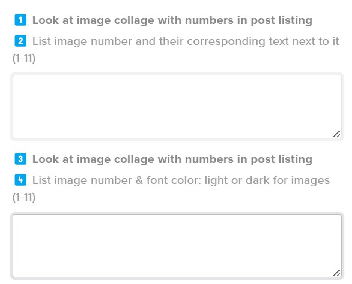Grab the resize handle of the second text area

[x=336, y=273]
